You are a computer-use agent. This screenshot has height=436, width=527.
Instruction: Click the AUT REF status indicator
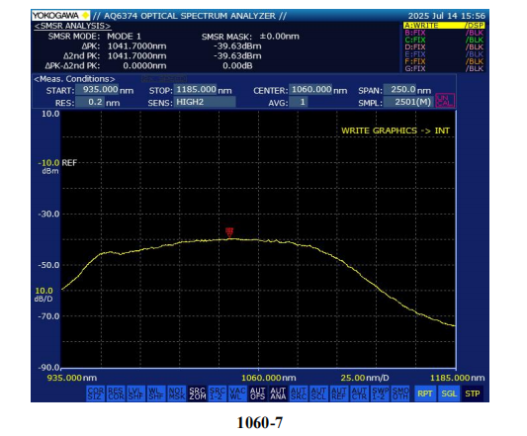tap(338, 393)
